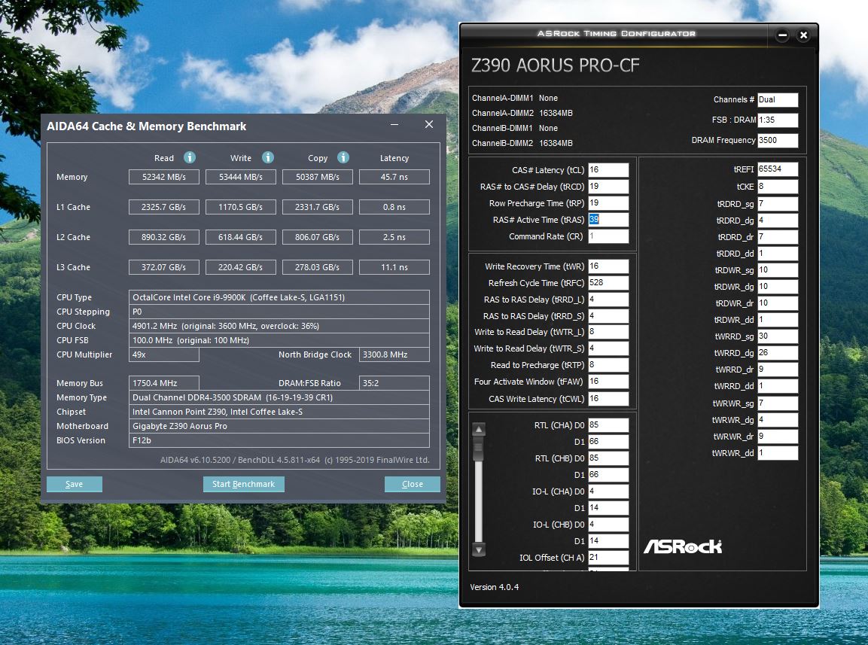Click the Read info icon in AIDA64
The width and height of the screenshot is (868, 645).
[x=189, y=157]
